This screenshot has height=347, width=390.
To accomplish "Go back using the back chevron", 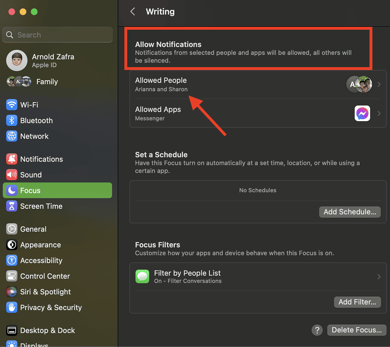I will pyautogui.click(x=133, y=12).
